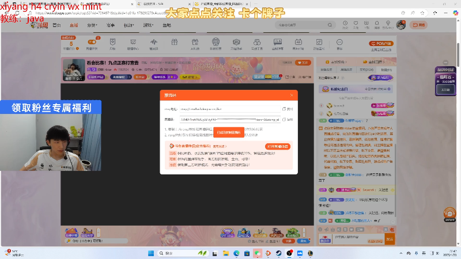Open File Explorer from taskbar
The image size is (461, 259).
pos(226,253)
